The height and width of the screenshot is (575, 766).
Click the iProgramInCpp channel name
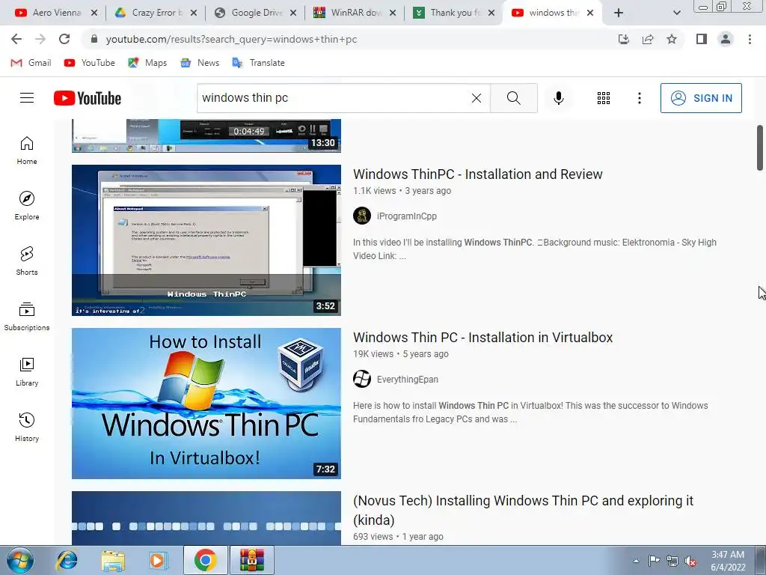(x=406, y=216)
